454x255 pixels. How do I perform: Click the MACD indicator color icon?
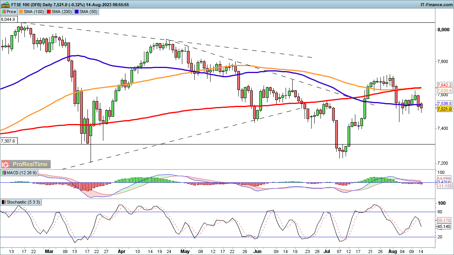[x=3, y=172]
